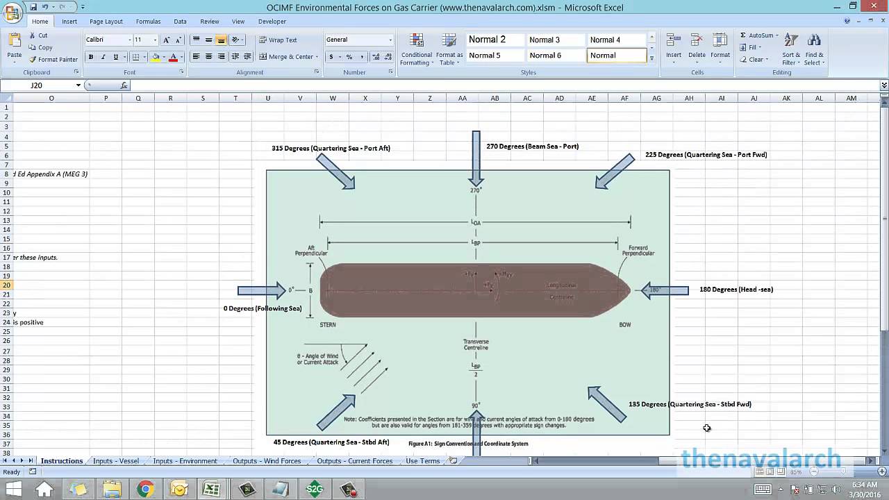This screenshot has width=889, height=500.
Task: Open Chrome from the taskbar
Action: coord(145,490)
